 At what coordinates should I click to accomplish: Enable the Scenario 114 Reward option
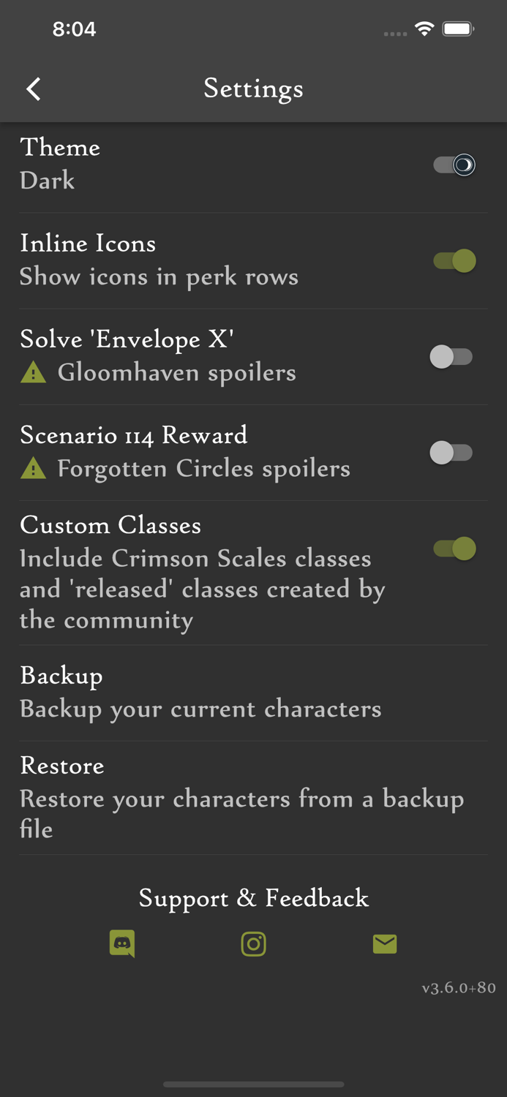[453, 452]
